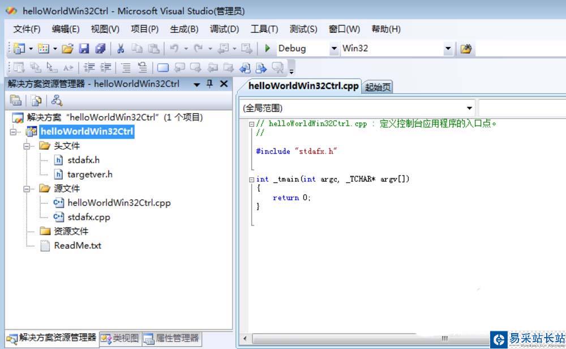Click the Display Parameter Info icon
566x349 pixels.
point(35,67)
